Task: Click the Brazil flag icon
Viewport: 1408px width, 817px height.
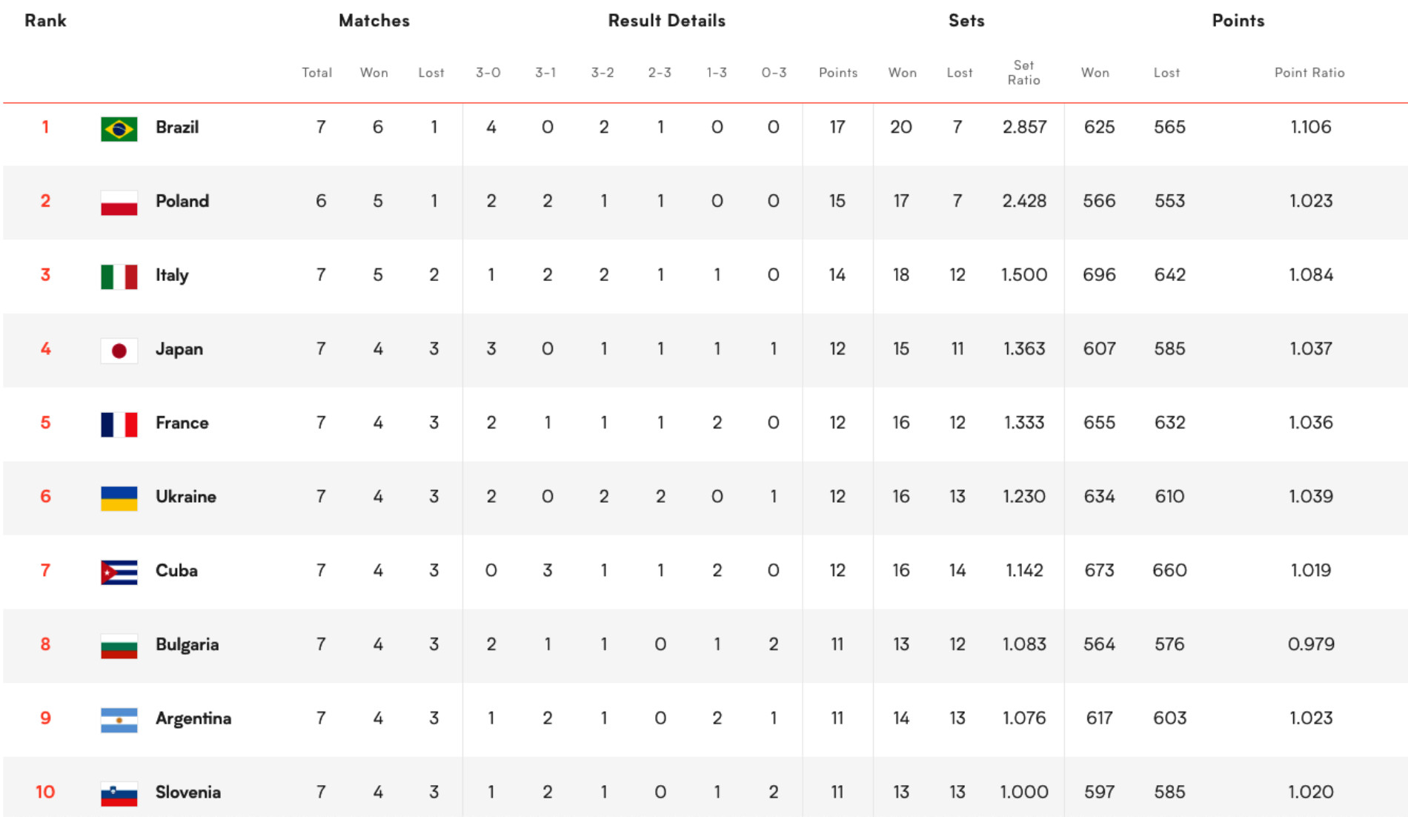Action: coord(119,128)
